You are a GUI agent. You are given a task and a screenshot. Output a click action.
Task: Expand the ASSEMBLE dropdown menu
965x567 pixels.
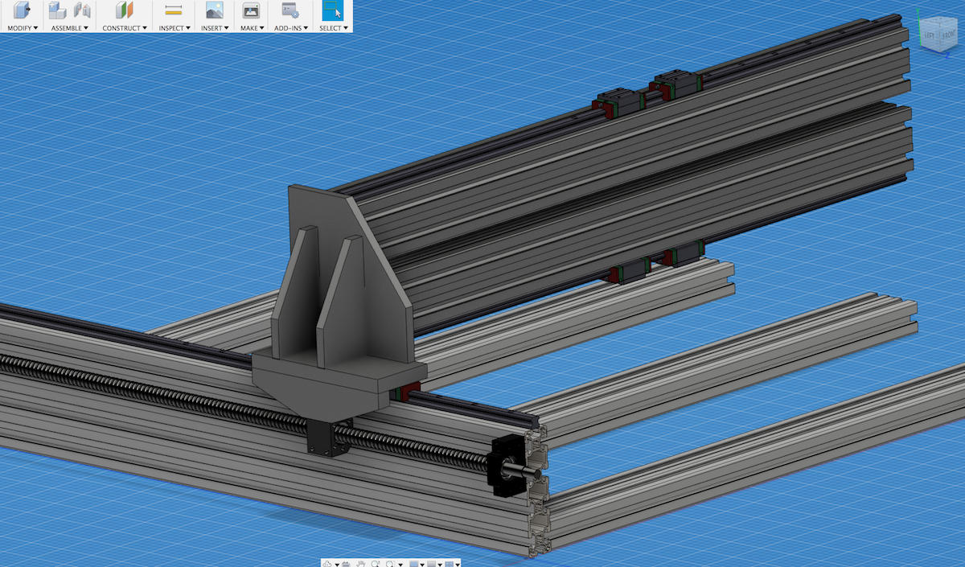(69, 28)
